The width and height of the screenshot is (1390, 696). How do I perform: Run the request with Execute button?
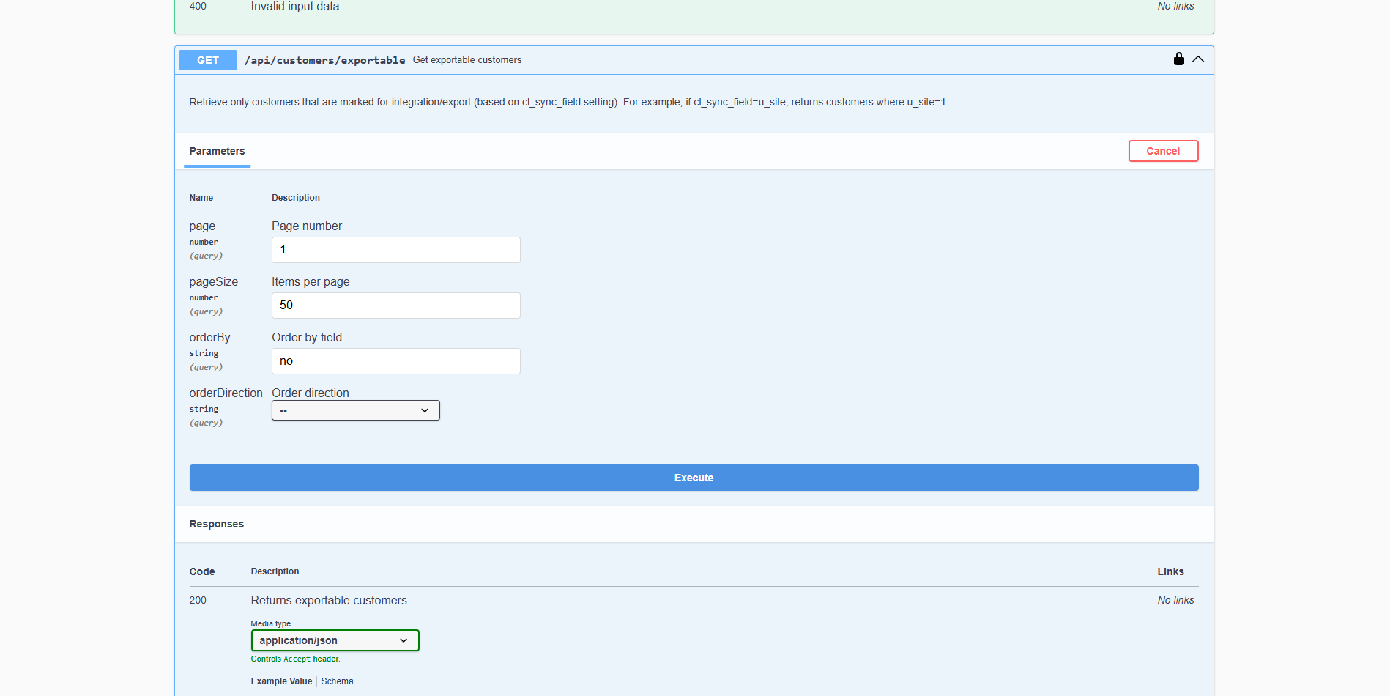[x=694, y=478]
